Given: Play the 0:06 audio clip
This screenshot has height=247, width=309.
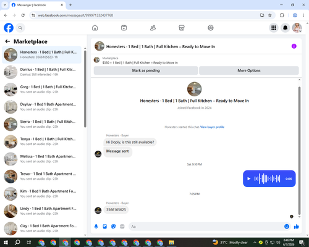Looking at the screenshot, I should [249, 178].
